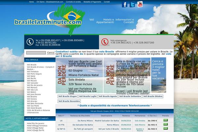
Task: Open Contatti in top menu
Action: tap(107, 2)
